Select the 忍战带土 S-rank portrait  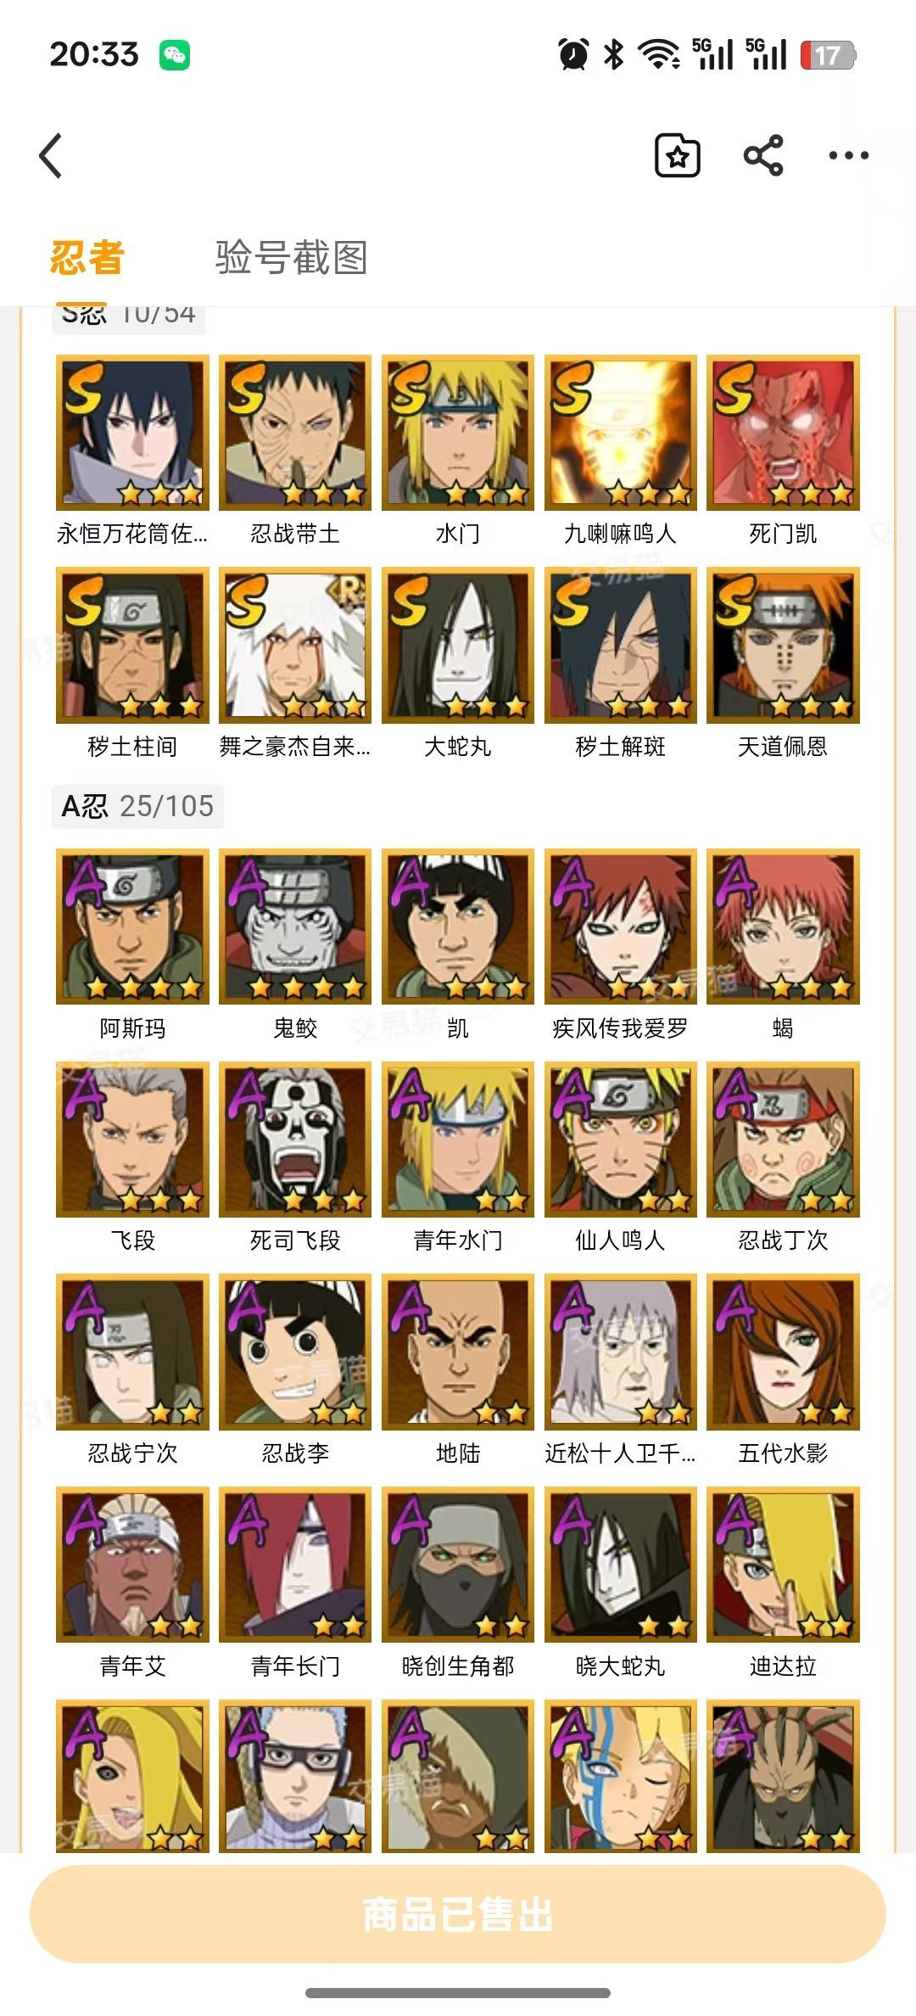(x=295, y=433)
